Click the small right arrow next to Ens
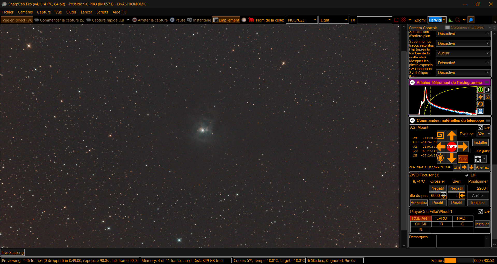 [x=464, y=167]
